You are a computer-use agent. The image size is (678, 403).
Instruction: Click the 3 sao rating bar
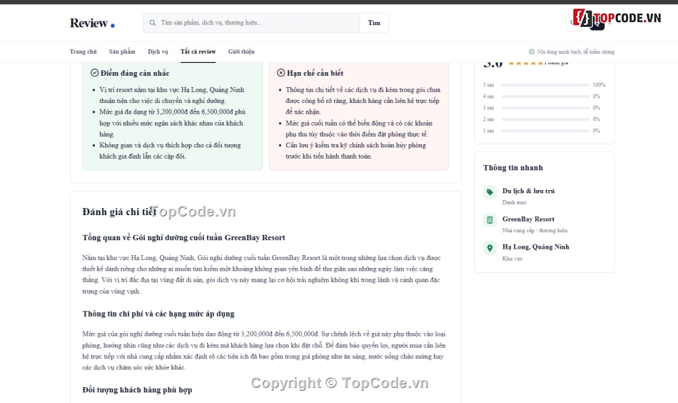pos(546,108)
